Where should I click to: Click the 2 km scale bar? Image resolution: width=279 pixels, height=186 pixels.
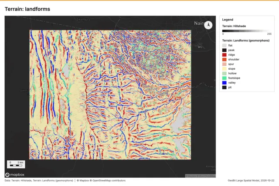(x=16, y=164)
